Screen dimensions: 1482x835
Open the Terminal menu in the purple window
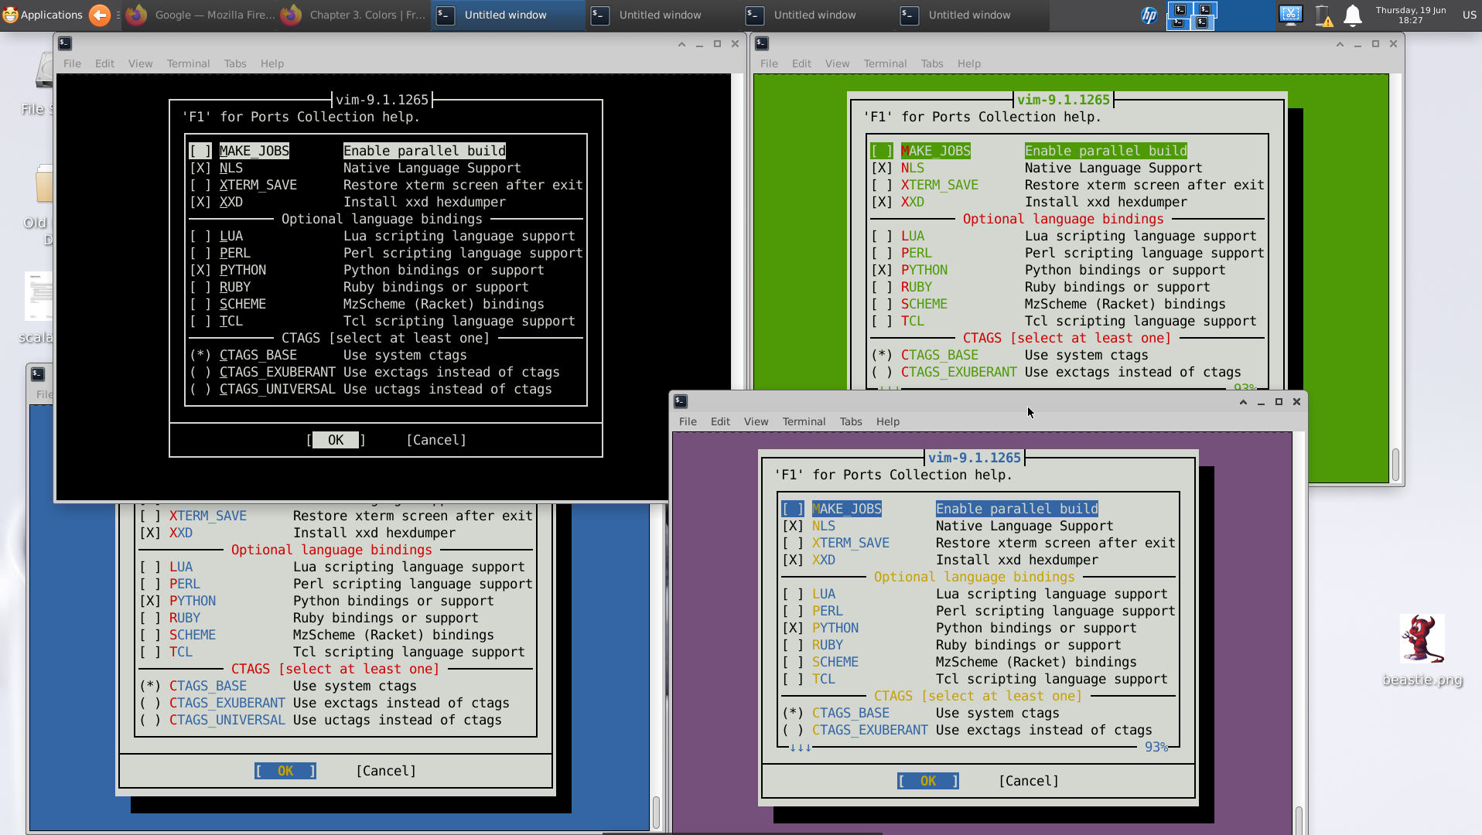point(804,421)
